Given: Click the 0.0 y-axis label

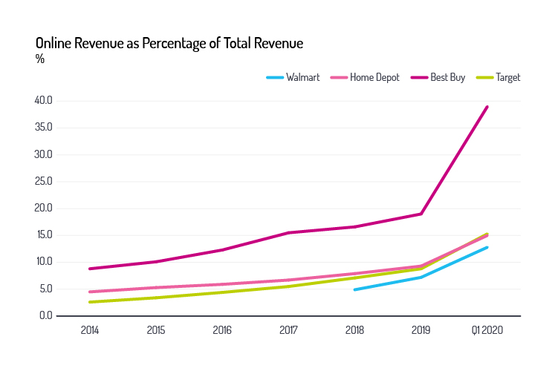Looking at the screenshot, I should coord(46,315).
